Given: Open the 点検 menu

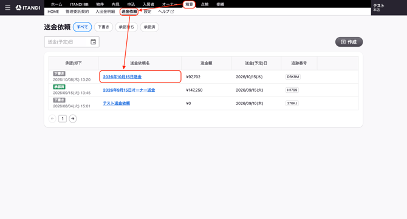Looking at the screenshot, I should (x=205, y=4).
